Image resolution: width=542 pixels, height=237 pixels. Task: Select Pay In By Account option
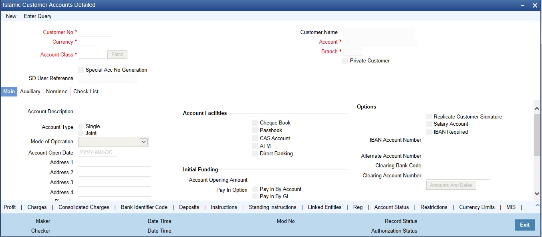(x=255, y=189)
